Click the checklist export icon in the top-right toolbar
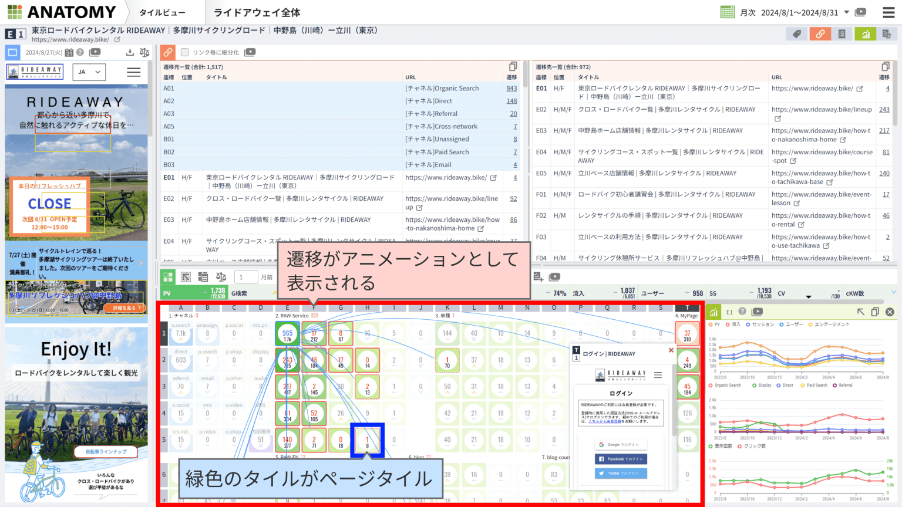 [887, 35]
